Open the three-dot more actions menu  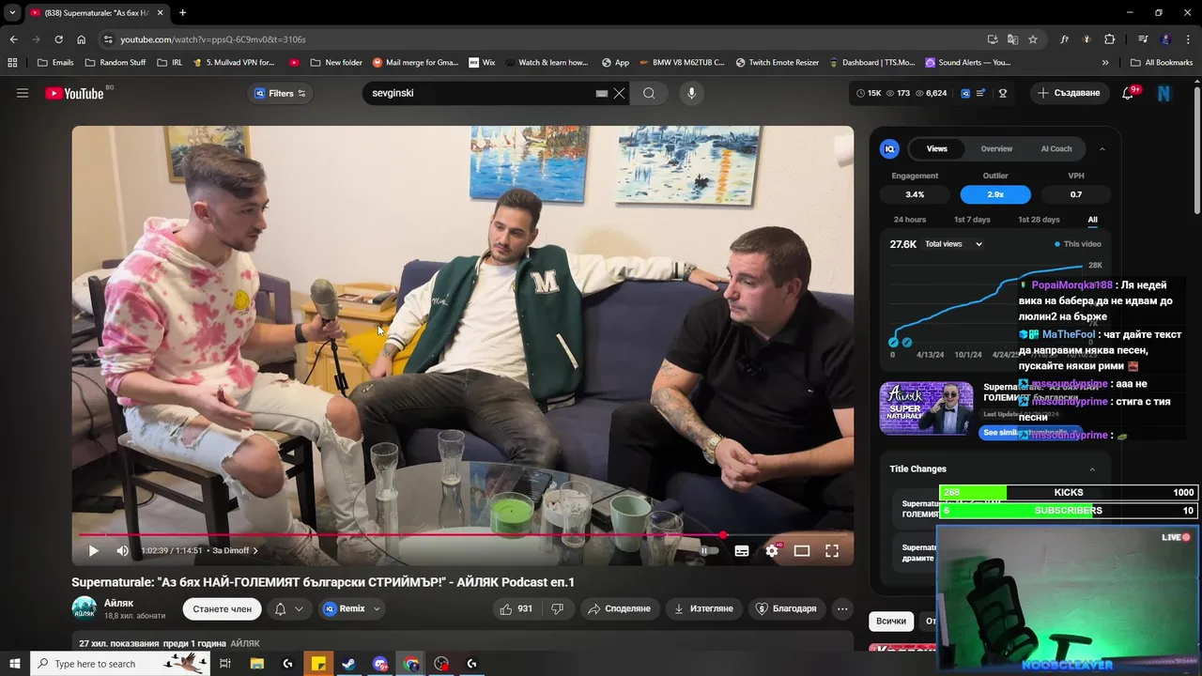pyautogui.click(x=842, y=608)
